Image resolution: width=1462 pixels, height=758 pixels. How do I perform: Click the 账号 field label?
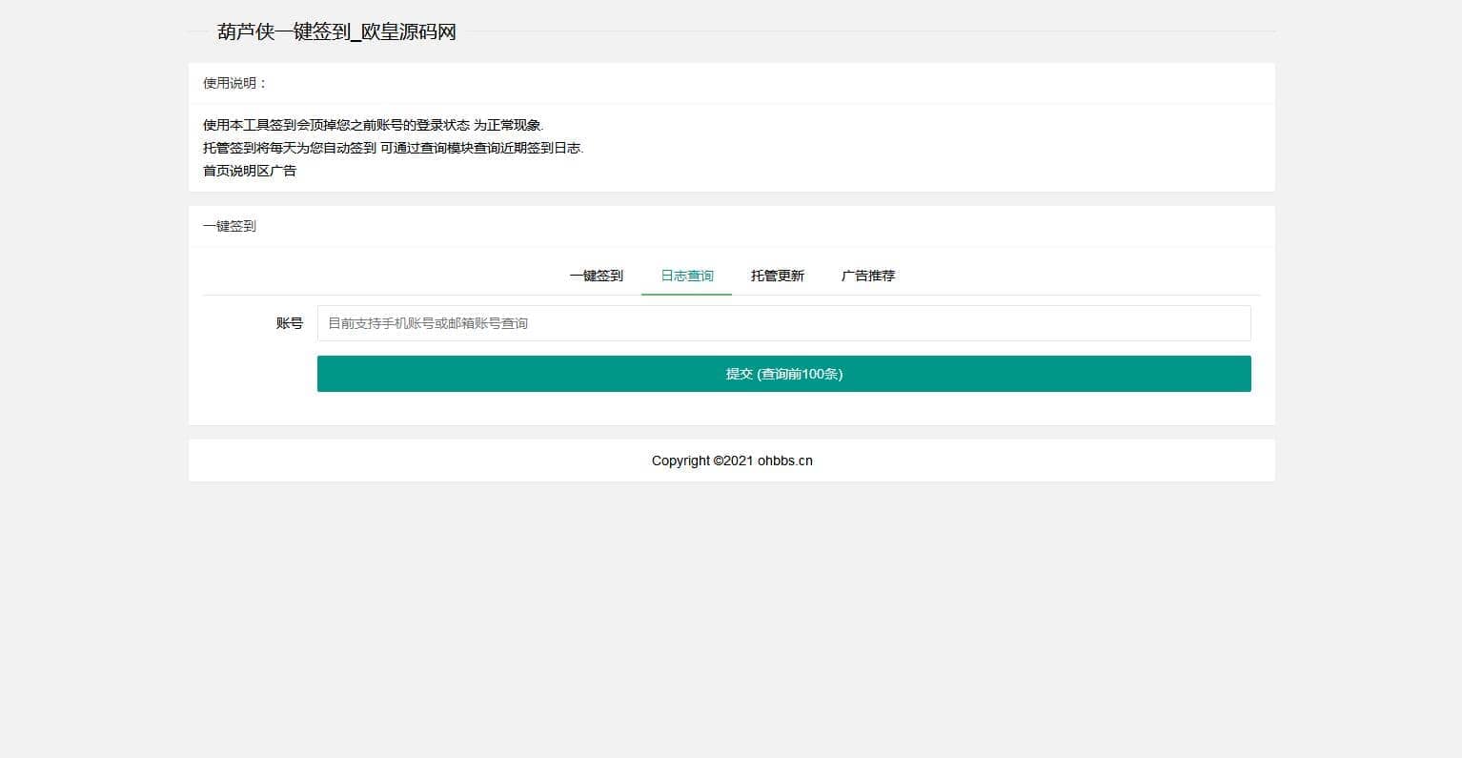pos(289,323)
